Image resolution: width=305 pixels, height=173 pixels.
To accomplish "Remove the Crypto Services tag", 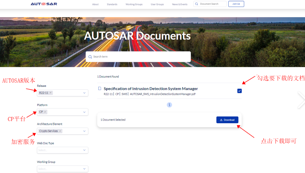I will (60, 131).
